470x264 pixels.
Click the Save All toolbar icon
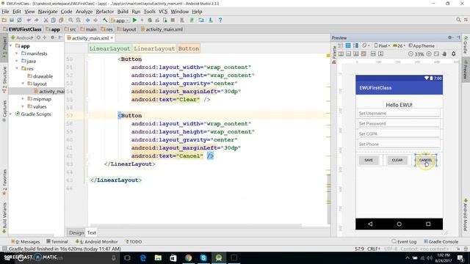point(12,20)
